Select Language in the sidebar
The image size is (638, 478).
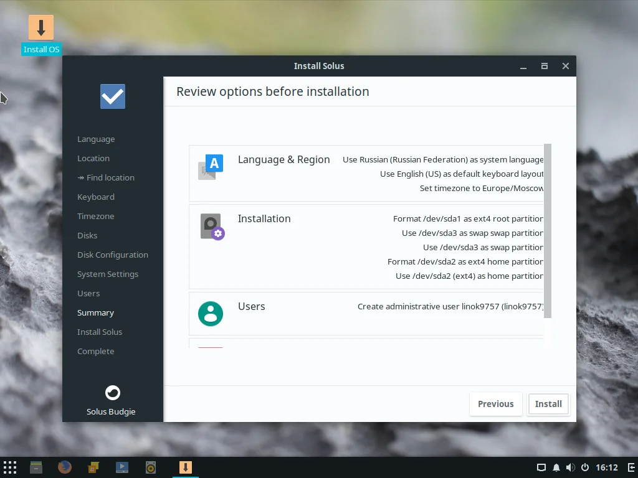96,139
